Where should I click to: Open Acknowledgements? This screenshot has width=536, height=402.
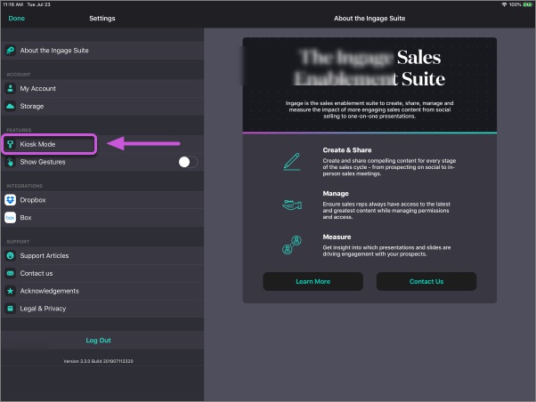[x=102, y=291]
